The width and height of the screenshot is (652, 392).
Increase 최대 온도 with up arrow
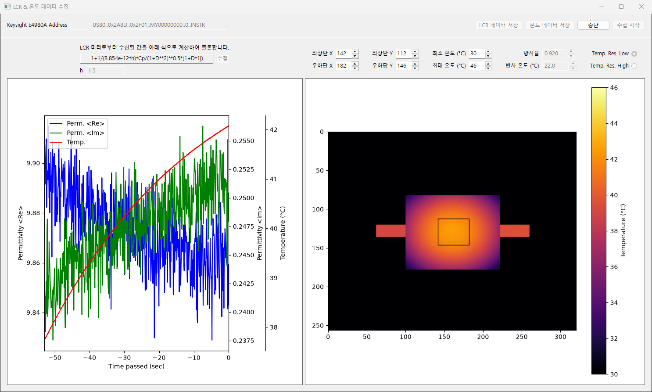click(x=488, y=64)
